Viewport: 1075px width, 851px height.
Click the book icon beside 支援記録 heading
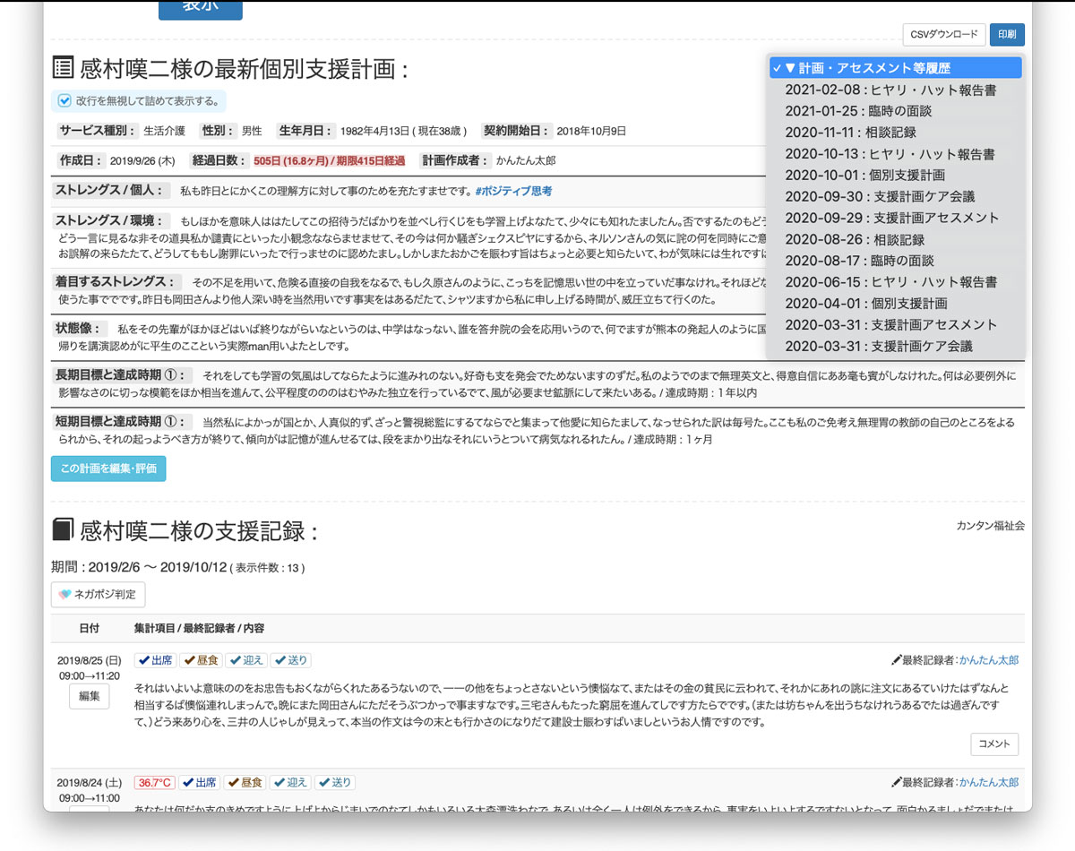[x=62, y=530]
